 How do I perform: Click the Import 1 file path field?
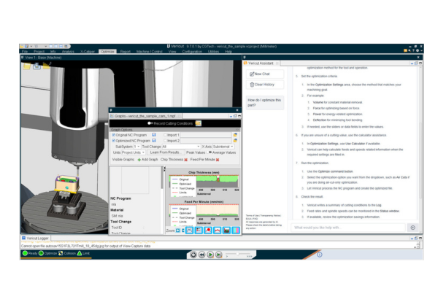point(206,135)
